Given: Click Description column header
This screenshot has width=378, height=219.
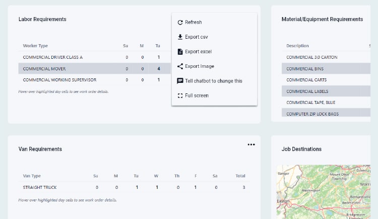Looking at the screenshot, I should coord(297,46).
